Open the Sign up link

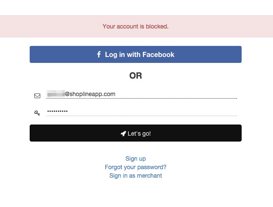click(x=136, y=159)
